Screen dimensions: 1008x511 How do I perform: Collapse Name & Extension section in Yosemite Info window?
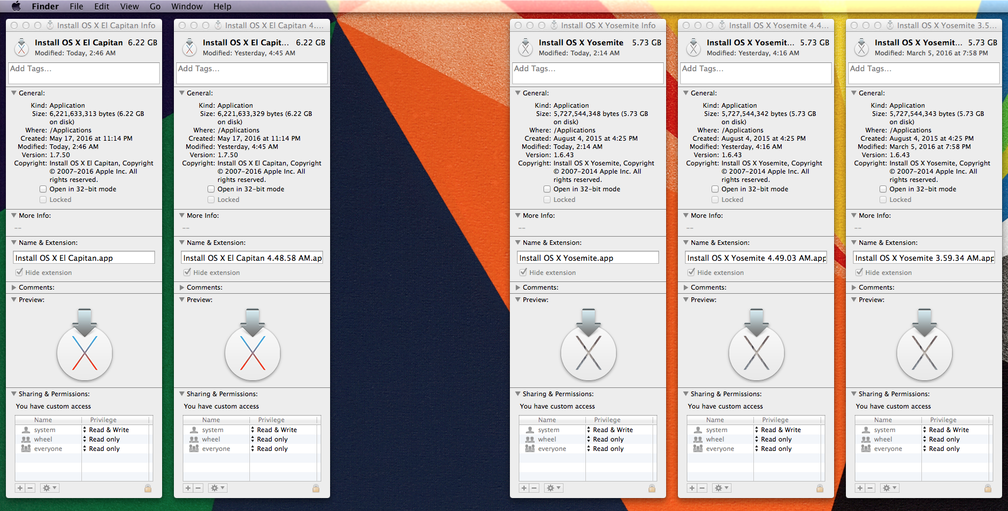[518, 243]
